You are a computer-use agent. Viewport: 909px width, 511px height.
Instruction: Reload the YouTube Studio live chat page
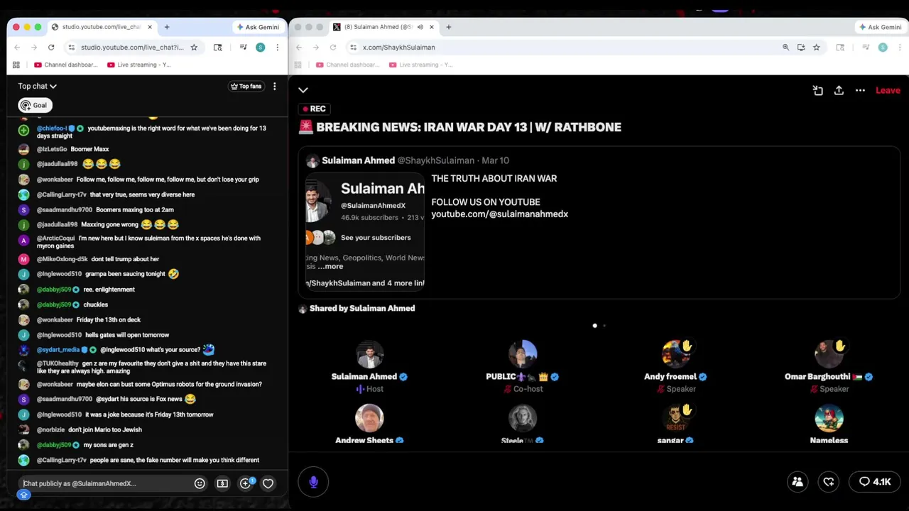click(51, 48)
